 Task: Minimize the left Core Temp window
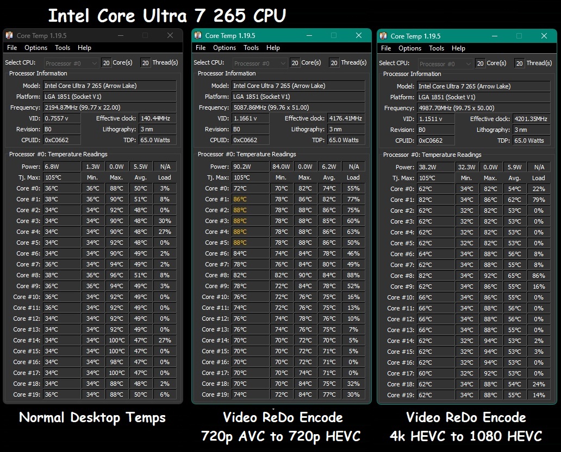pyautogui.click(x=121, y=35)
